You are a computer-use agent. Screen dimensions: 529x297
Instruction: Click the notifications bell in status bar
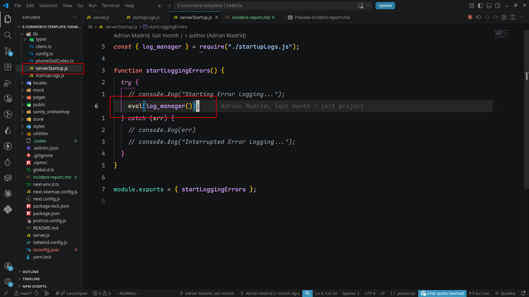pyautogui.click(x=523, y=293)
